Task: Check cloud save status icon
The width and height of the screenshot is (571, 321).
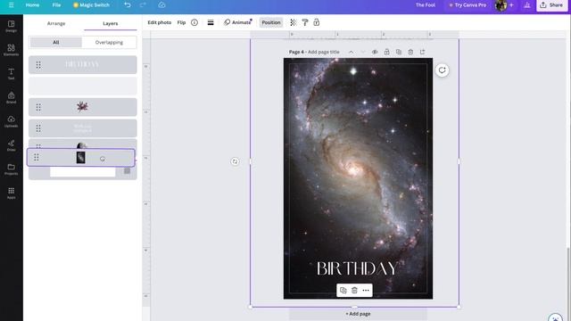Action: (x=162, y=5)
